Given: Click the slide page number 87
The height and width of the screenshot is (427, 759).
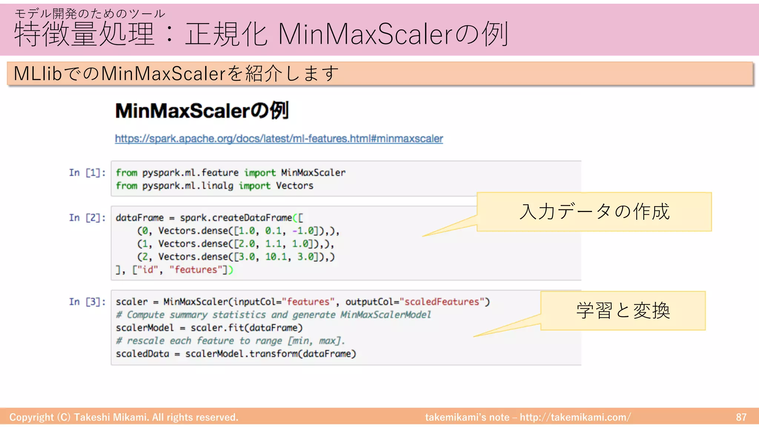Looking at the screenshot, I should 741,417.
